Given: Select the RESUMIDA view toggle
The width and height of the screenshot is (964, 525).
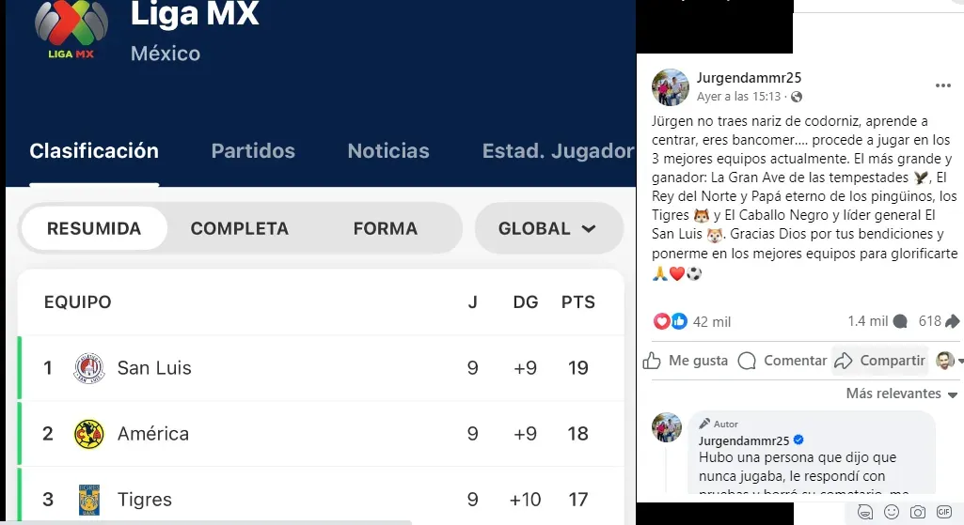Looking at the screenshot, I should coord(94,228).
